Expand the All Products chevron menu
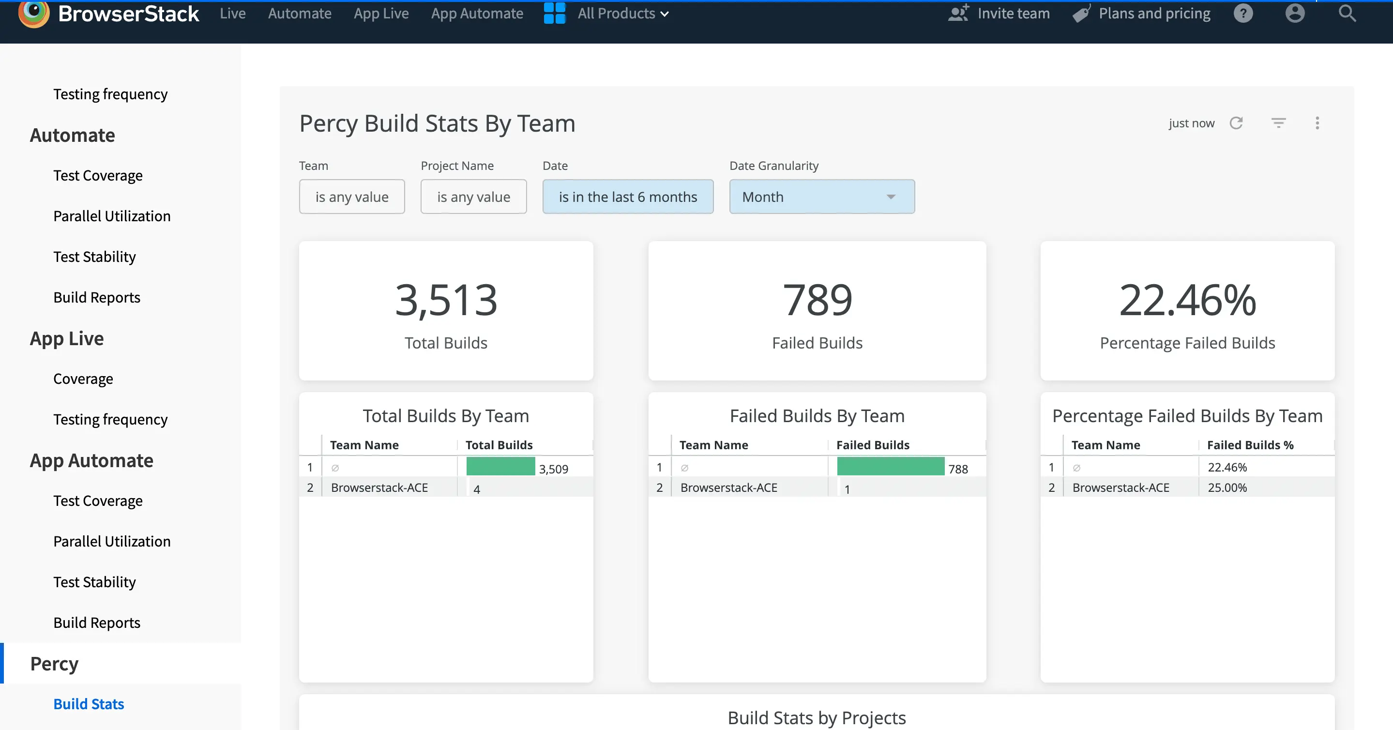This screenshot has width=1393, height=730. 665,14
